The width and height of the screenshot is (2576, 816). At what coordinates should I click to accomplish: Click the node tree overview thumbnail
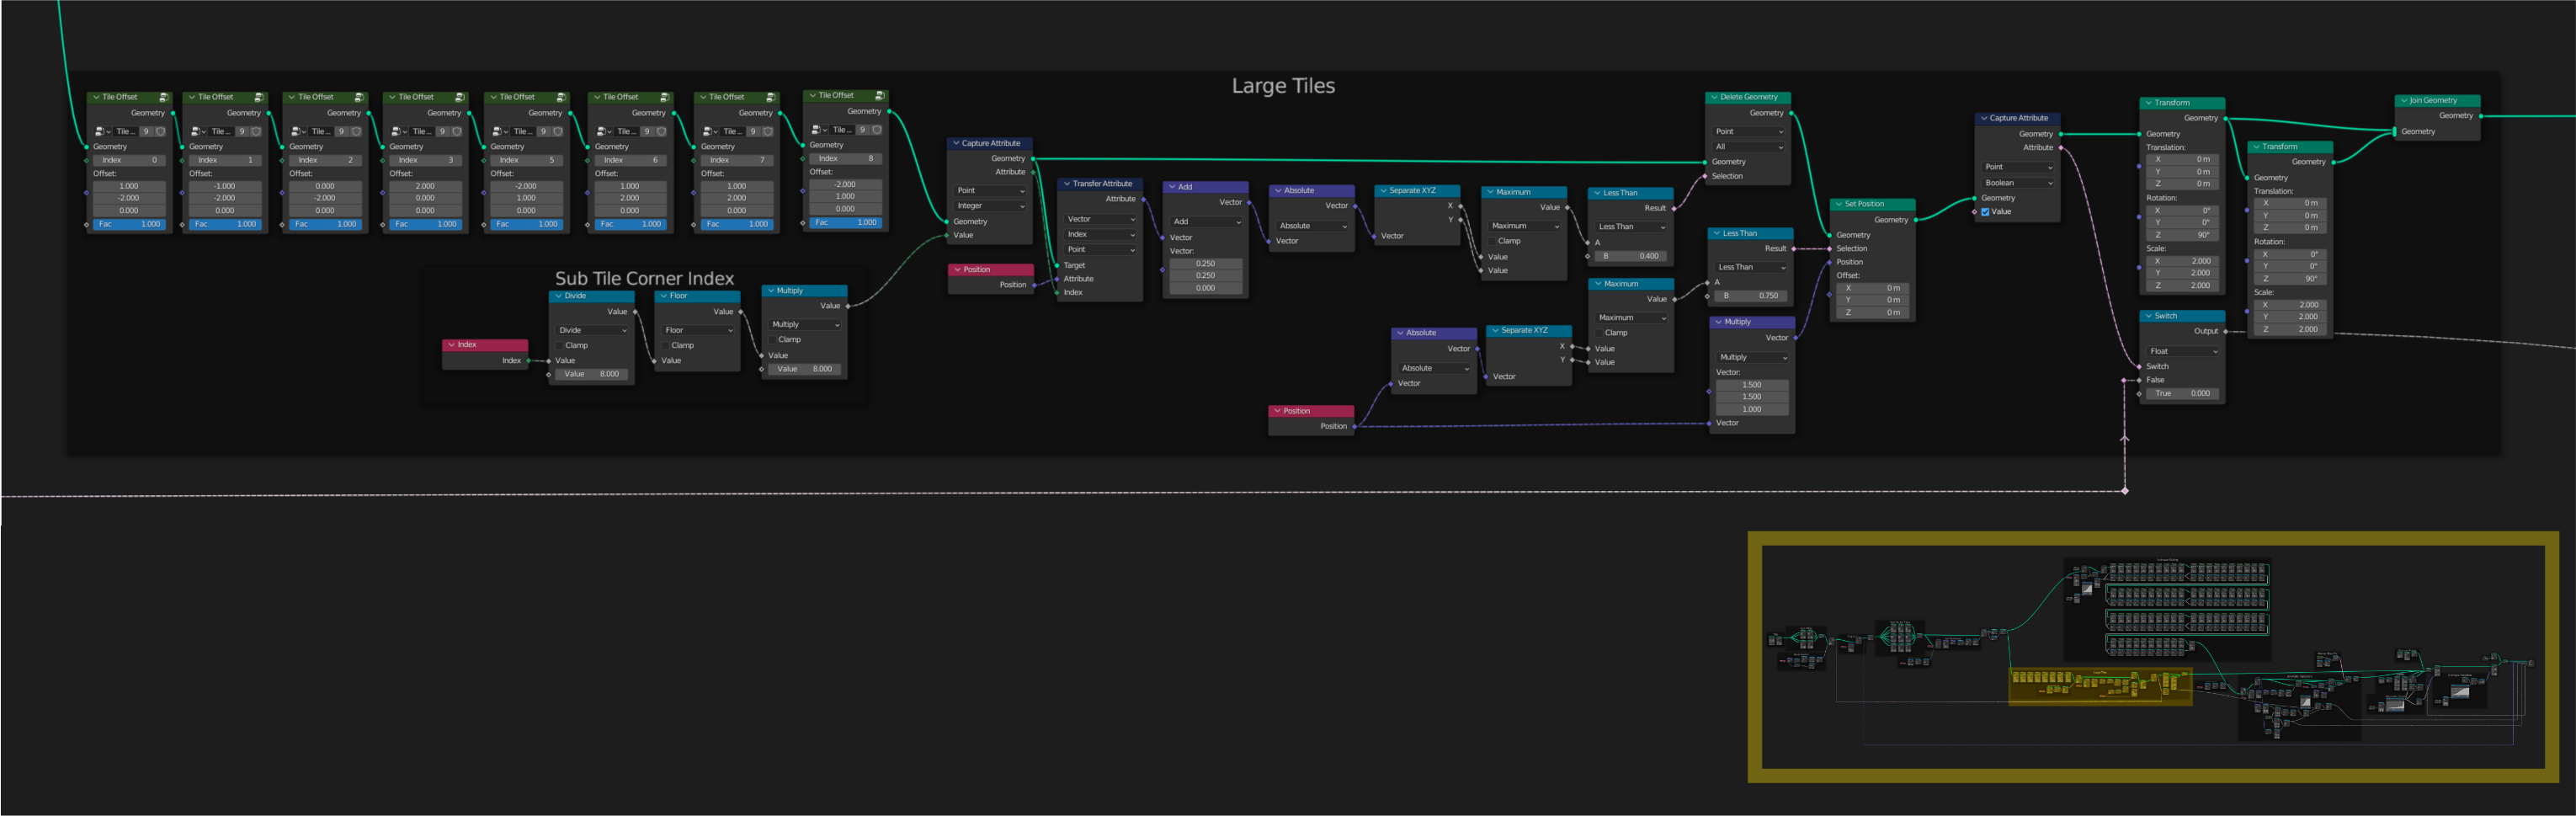pyautogui.click(x=2152, y=656)
